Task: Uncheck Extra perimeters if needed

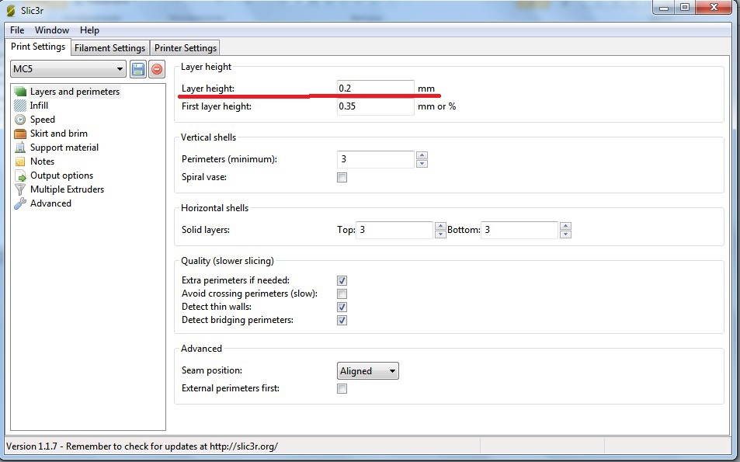Action: (342, 280)
